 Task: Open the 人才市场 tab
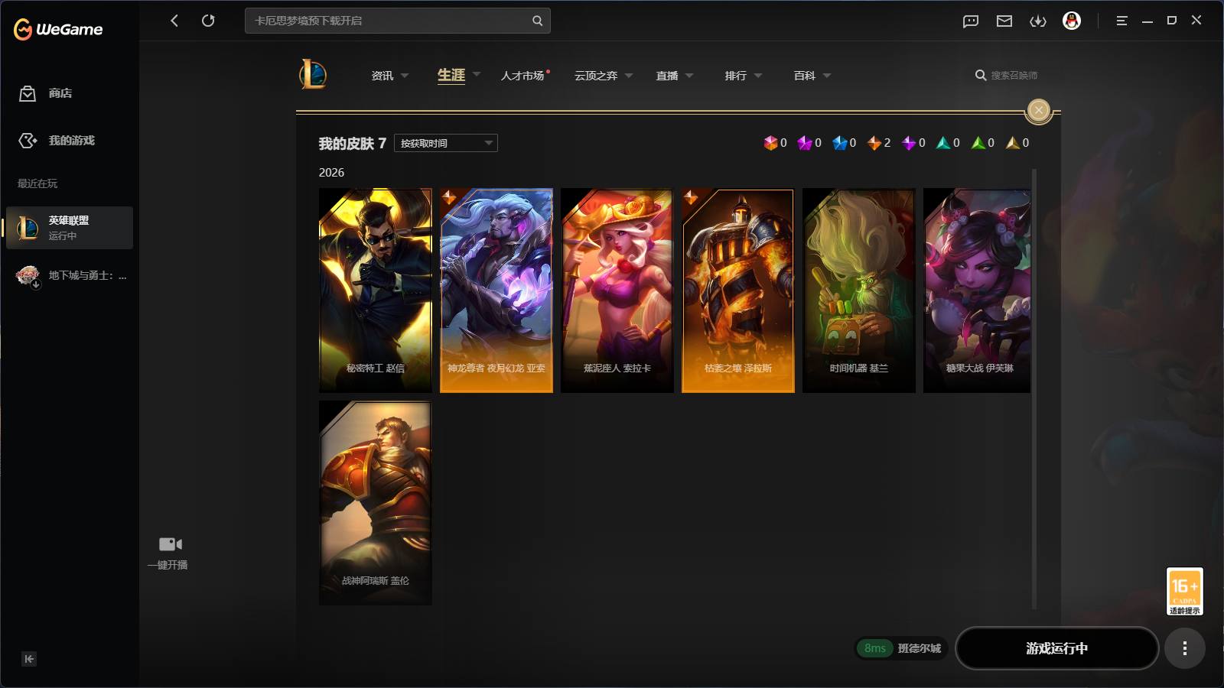[x=522, y=76]
